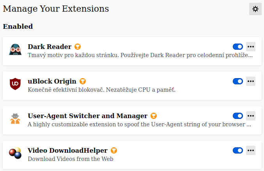Viewport: 264px width, 171px height.
Task: Turn off uBlock Origin toggle
Action: [x=237, y=81]
